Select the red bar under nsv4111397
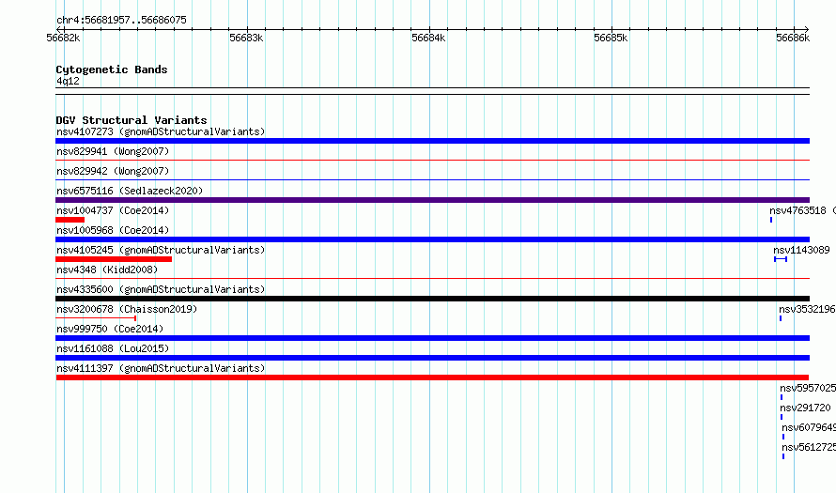This screenshot has width=836, height=493. tap(432, 377)
